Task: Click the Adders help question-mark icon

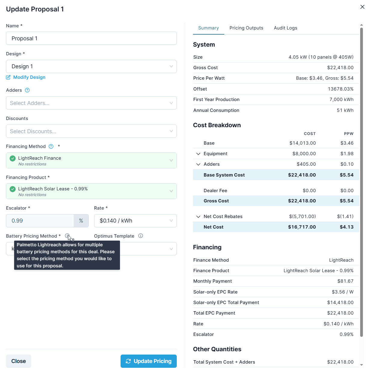Action: pyautogui.click(x=27, y=90)
